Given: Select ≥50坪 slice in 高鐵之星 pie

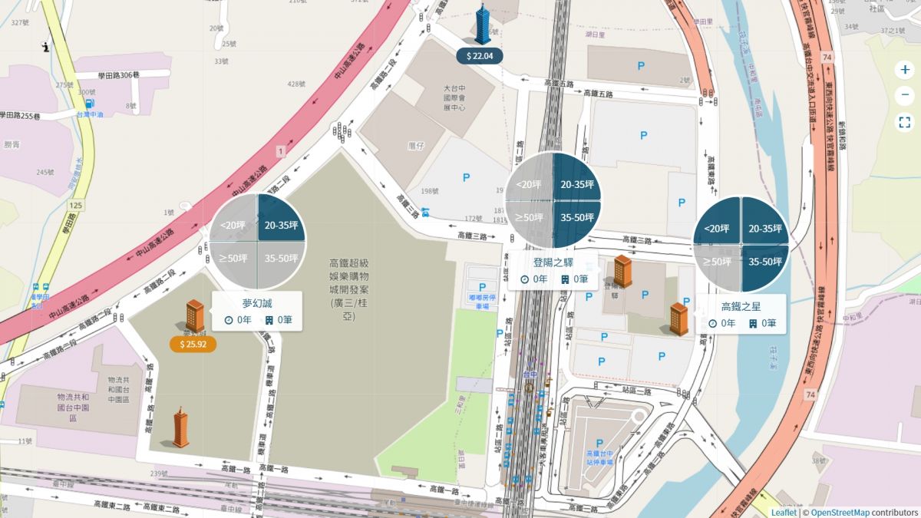Looking at the screenshot, I should (x=716, y=262).
